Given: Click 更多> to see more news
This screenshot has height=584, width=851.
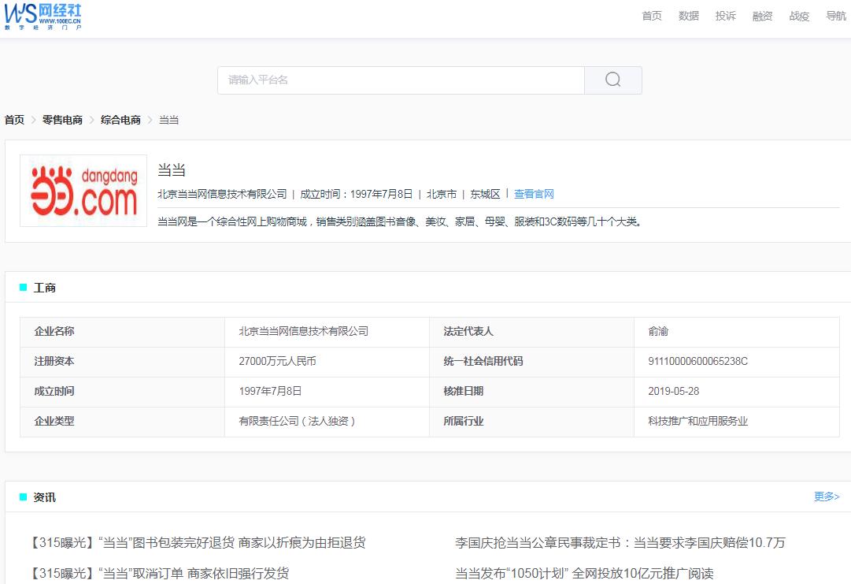Looking at the screenshot, I should (x=826, y=497).
